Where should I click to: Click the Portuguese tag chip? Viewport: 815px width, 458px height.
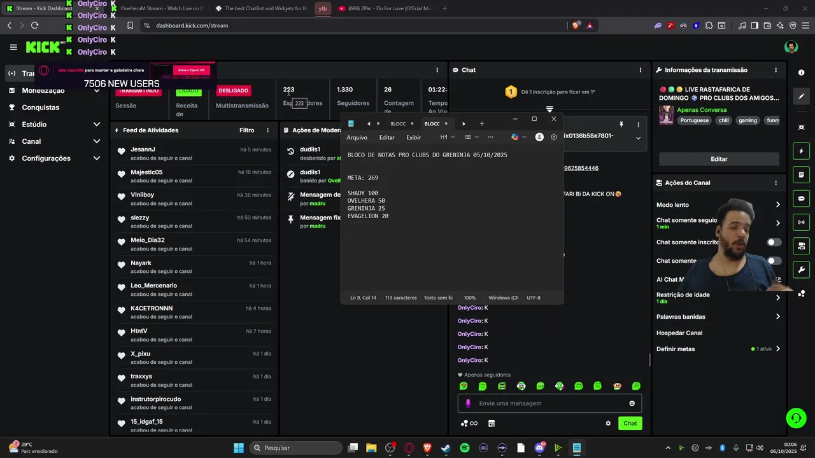coord(694,120)
